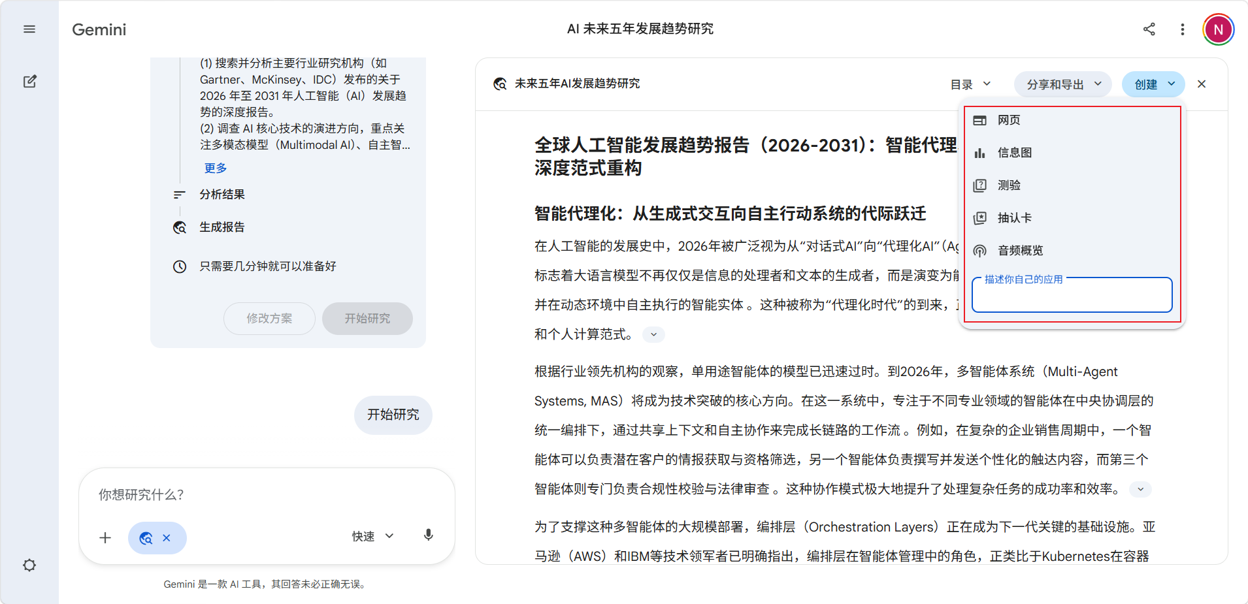Click the share icon in header

coord(1149,29)
